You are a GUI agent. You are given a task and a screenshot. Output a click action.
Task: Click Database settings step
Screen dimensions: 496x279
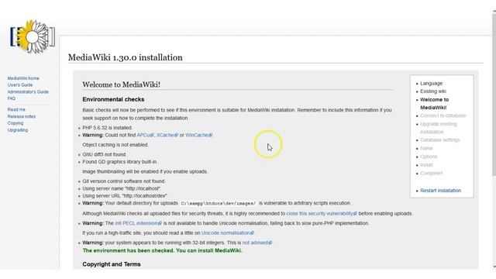[439, 139]
